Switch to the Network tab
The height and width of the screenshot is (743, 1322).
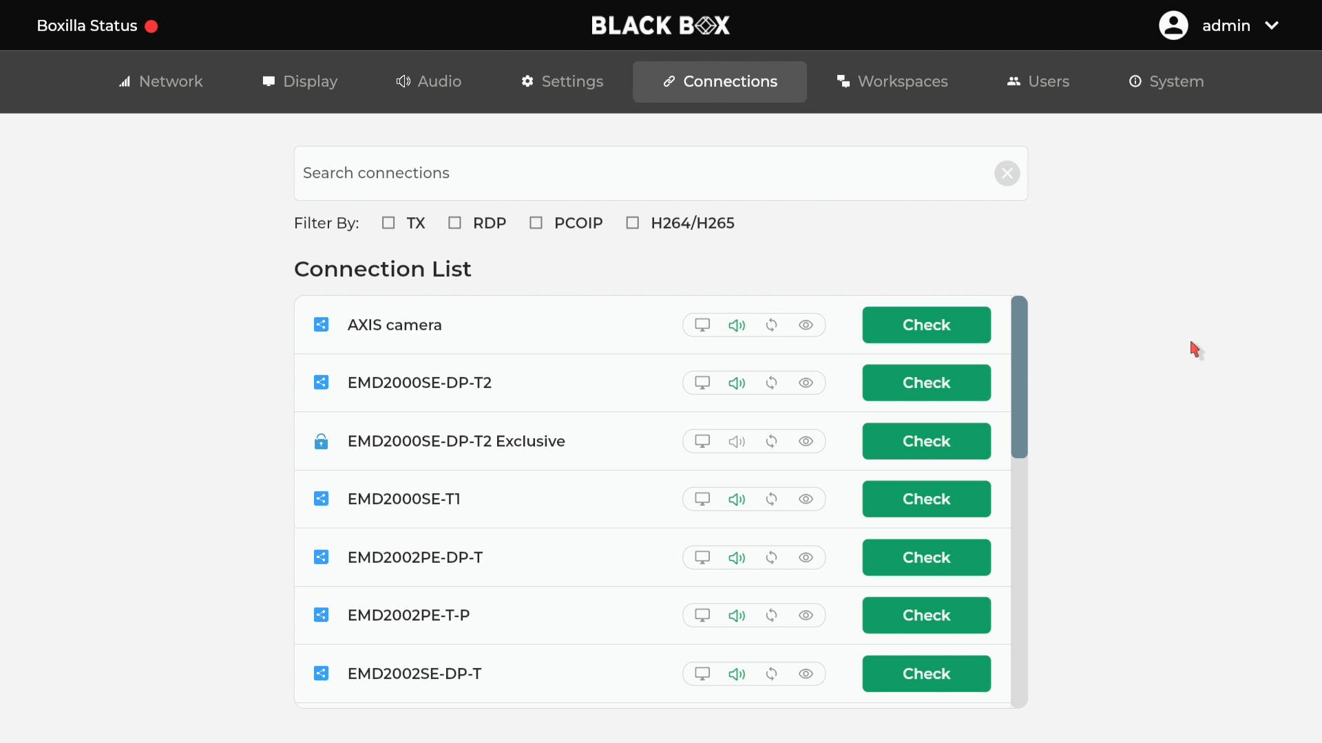[160, 82]
